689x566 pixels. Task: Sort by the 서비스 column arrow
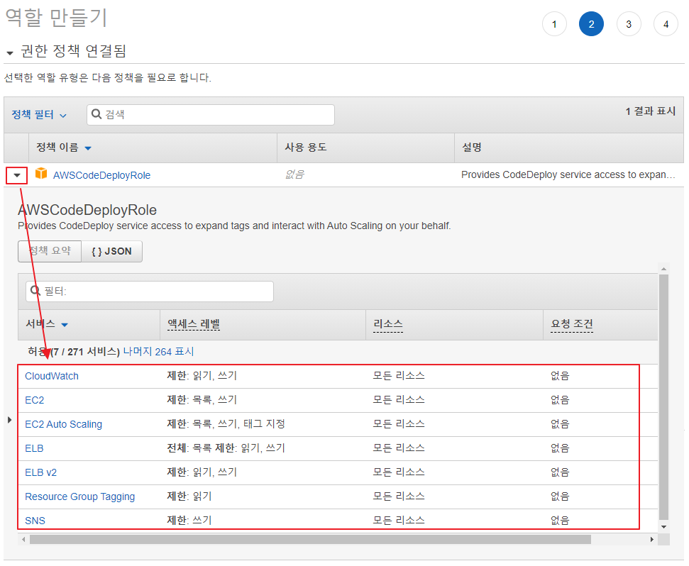point(65,325)
